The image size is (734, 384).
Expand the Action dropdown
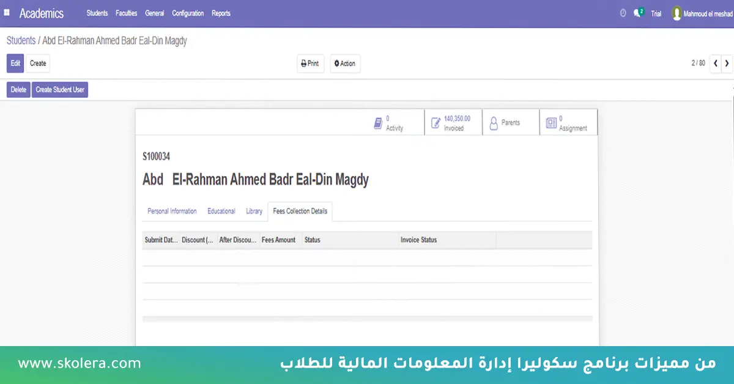click(345, 64)
